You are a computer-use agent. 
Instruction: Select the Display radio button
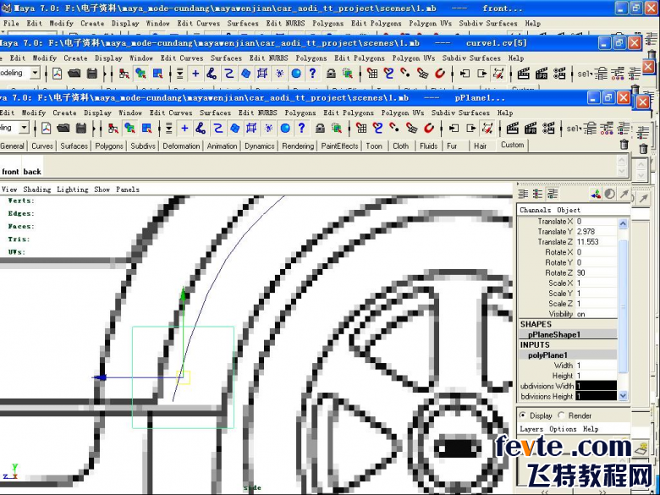coord(523,415)
